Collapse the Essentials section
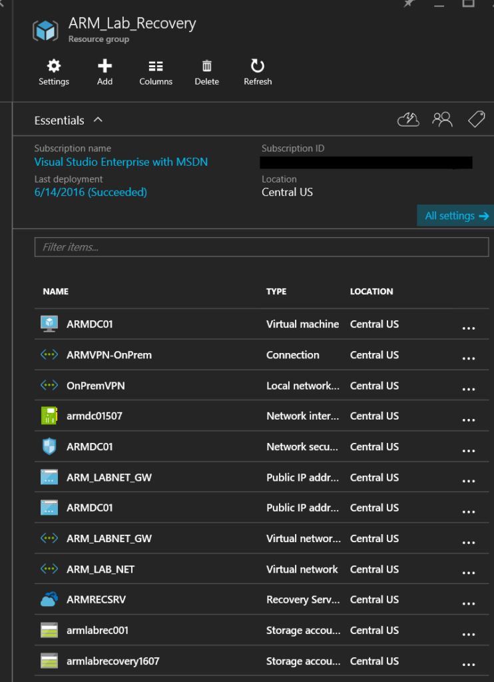The height and width of the screenshot is (682, 494). click(98, 120)
